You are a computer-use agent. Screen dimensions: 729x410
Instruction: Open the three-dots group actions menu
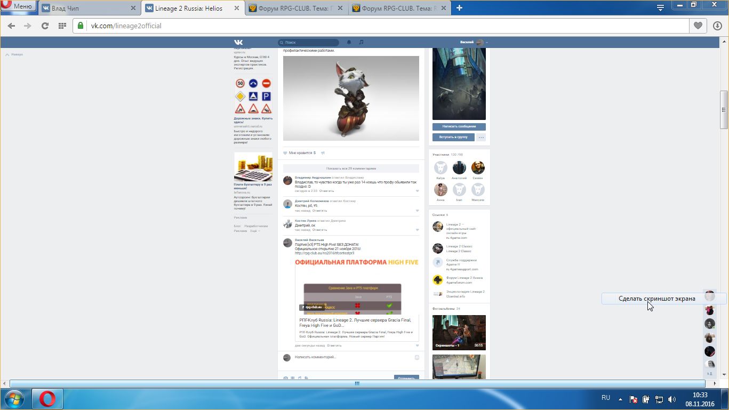(481, 137)
